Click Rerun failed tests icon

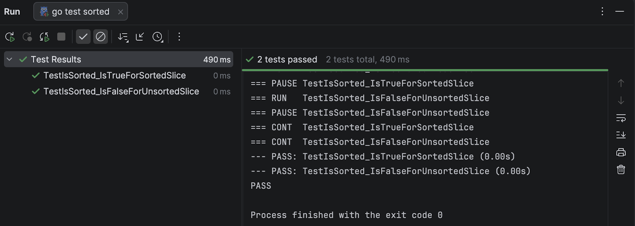tap(27, 37)
